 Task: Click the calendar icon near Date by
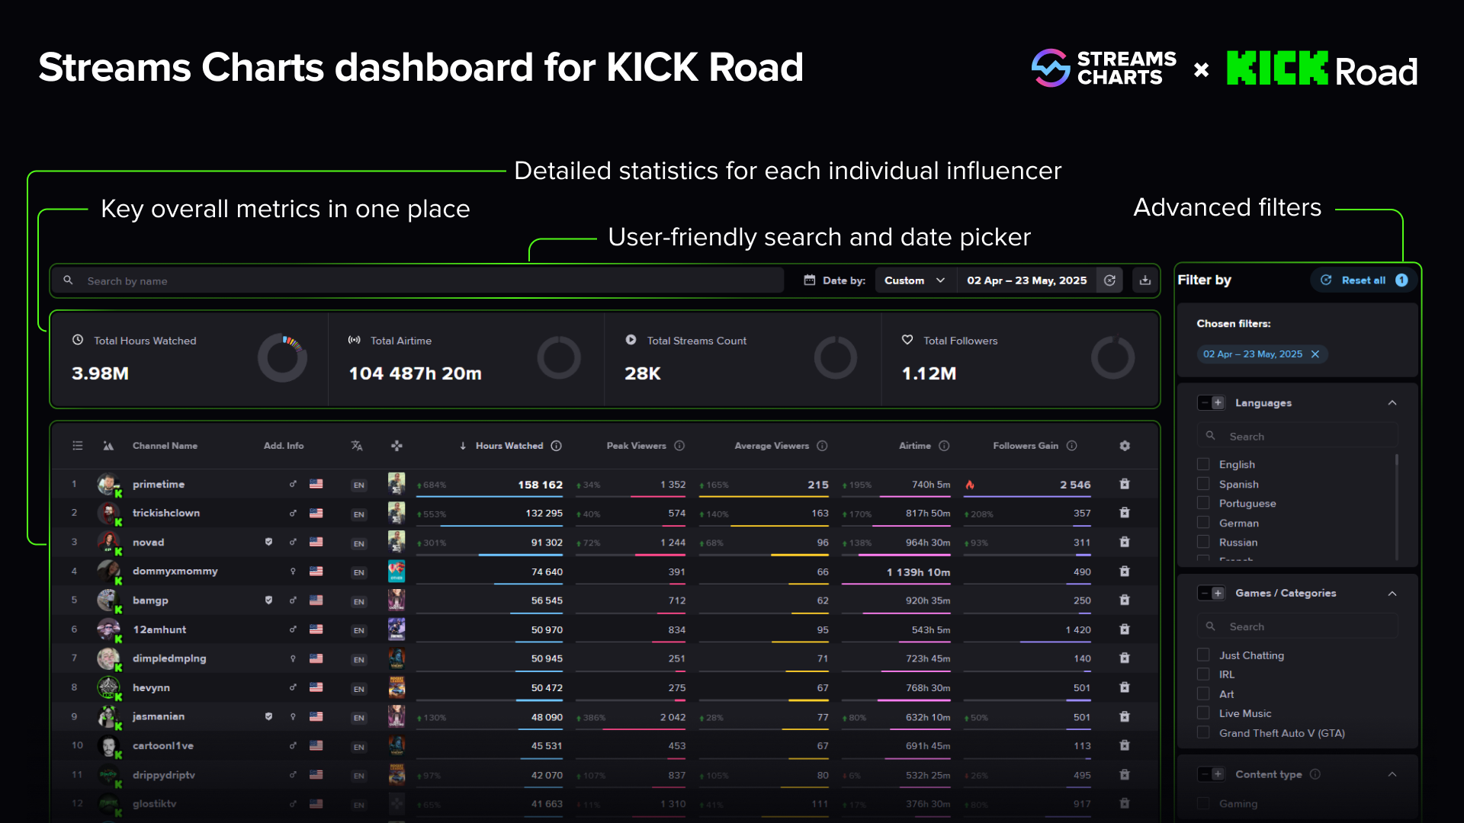[x=810, y=280]
